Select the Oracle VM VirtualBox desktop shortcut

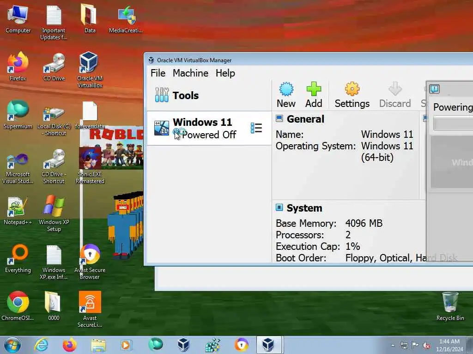pos(90,70)
